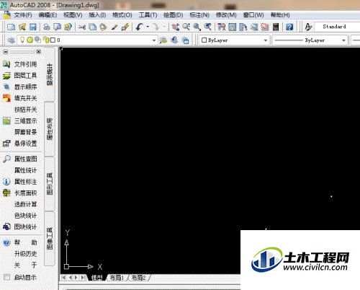Screen dimensions: 360x290
Task: Open the 插入(I) menu
Action: coord(97,15)
